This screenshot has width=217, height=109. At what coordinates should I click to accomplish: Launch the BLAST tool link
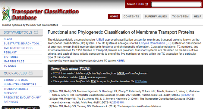[x=8, y=39]
